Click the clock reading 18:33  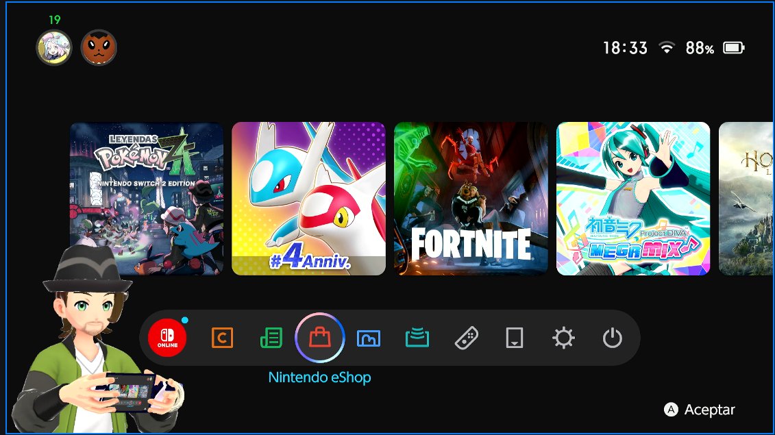[x=625, y=48]
